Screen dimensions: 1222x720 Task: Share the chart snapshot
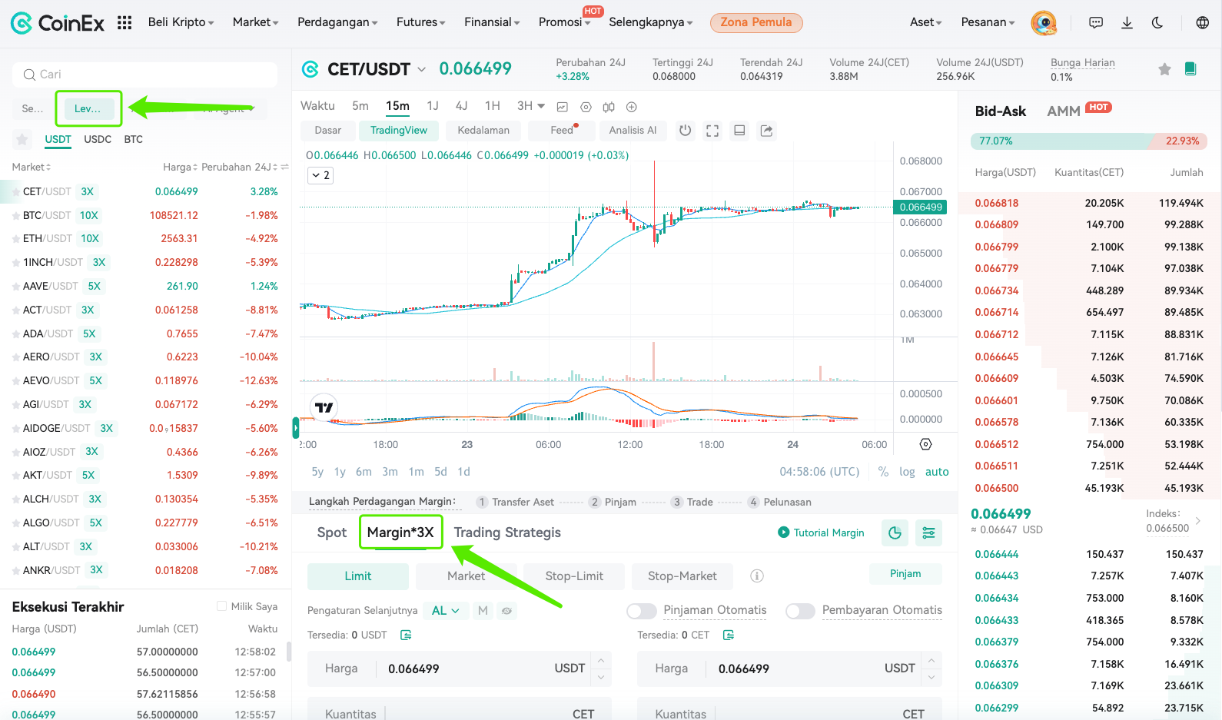[766, 131]
